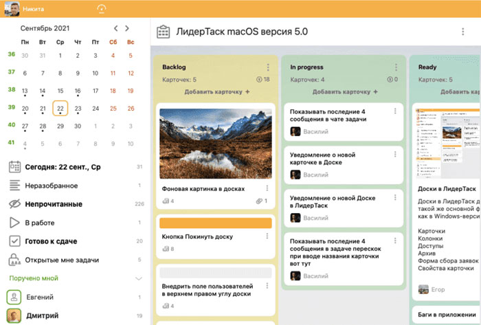Click Егор's avatar on Ready card
The width and height of the screenshot is (481, 325).
424,289
